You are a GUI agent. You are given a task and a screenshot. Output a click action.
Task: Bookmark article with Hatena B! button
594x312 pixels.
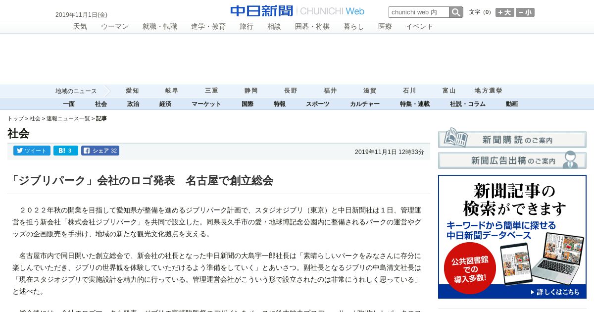tap(66, 151)
